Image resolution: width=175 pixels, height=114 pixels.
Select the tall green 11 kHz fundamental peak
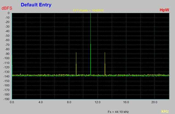[91, 44]
